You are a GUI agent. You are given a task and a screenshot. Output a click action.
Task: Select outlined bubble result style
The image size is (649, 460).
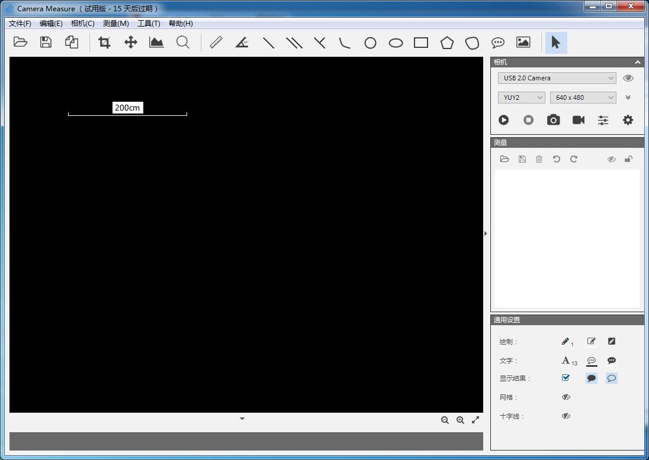click(x=611, y=378)
